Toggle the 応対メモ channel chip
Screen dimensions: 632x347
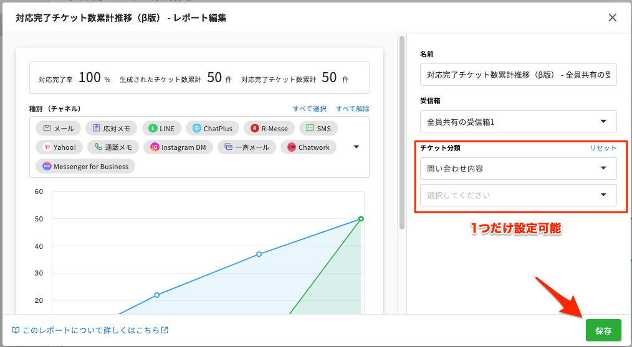point(111,129)
